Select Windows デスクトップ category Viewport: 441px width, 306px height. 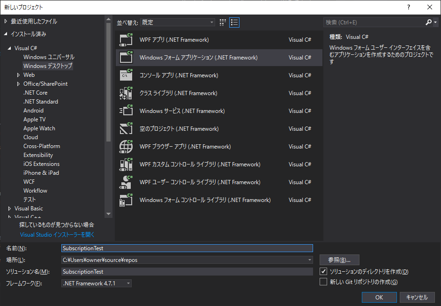click(48, 66)
